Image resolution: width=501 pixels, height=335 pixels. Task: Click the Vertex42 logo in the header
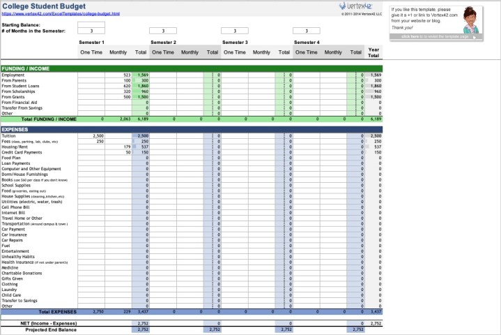tap(359, 6)
